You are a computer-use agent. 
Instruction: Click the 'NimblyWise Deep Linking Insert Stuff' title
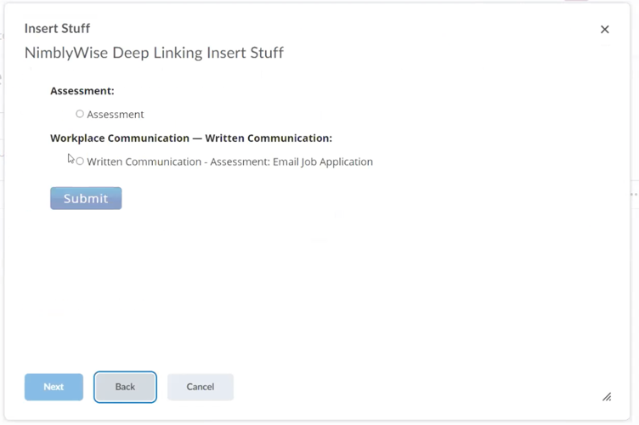[x=154, y=53]
